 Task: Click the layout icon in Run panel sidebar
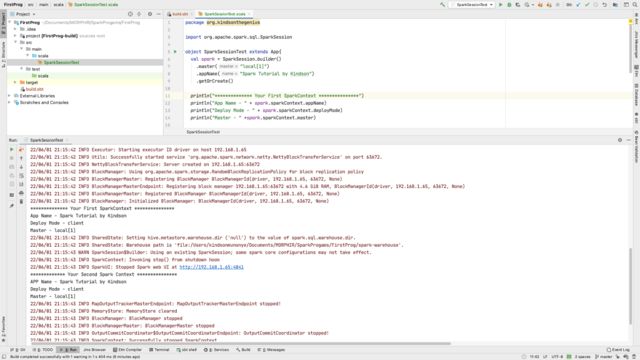(11, 195)
